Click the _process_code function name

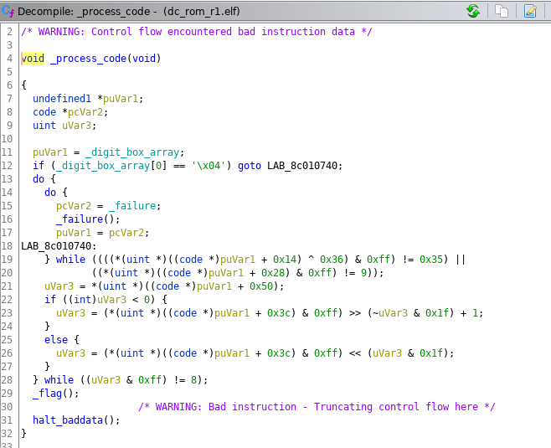pyautogui.click(x=88, y=59)
